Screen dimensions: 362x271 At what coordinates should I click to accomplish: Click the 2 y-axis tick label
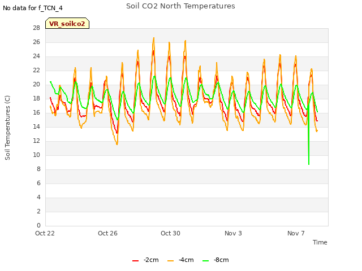(x=38, y=211)
